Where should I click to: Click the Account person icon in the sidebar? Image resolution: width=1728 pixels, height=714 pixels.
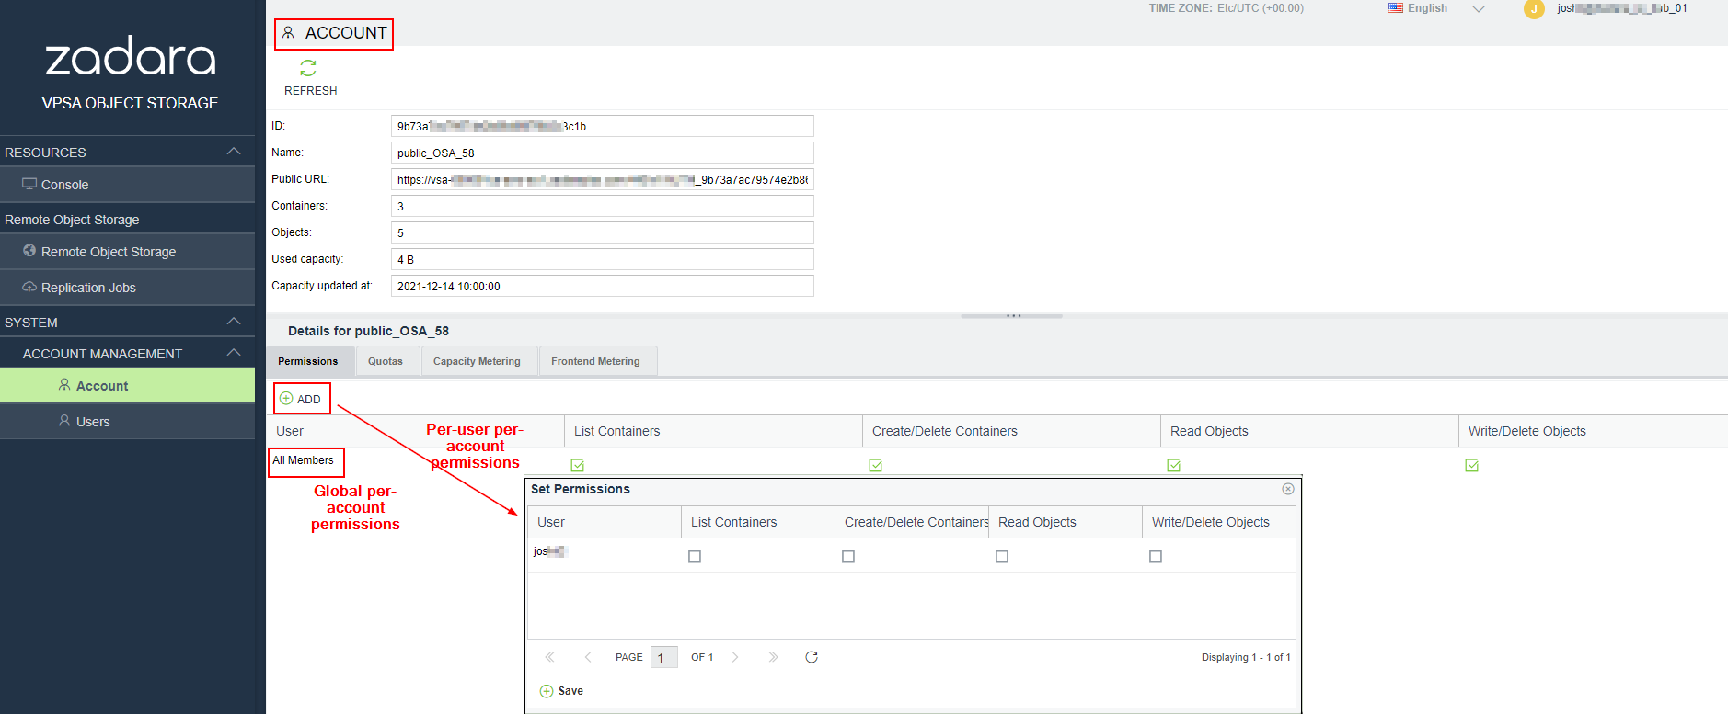point(64,385)
